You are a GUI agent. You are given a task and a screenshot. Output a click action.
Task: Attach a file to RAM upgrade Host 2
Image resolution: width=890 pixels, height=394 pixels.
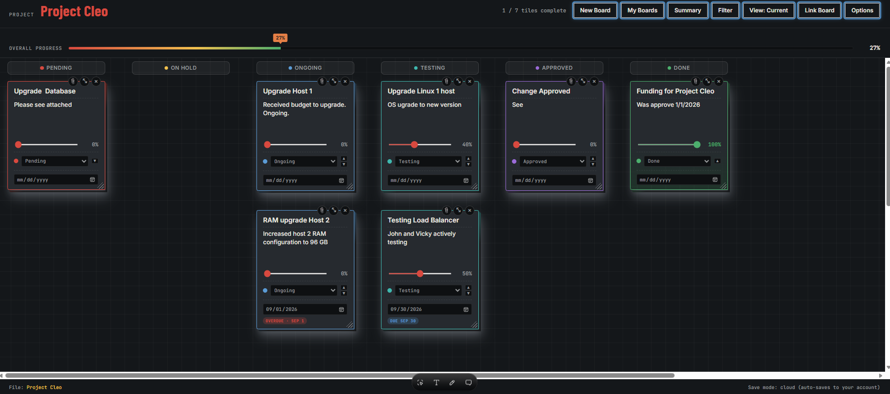[x=322, y=210]
